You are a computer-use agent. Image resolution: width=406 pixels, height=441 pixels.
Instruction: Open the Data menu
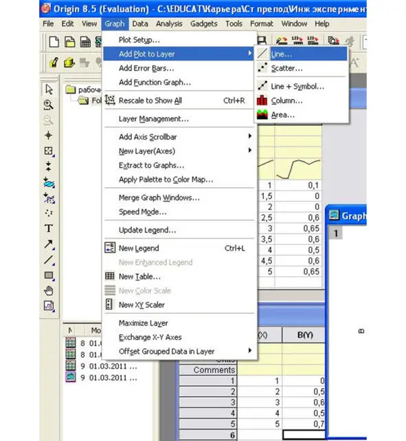click(x=140, y=23)
